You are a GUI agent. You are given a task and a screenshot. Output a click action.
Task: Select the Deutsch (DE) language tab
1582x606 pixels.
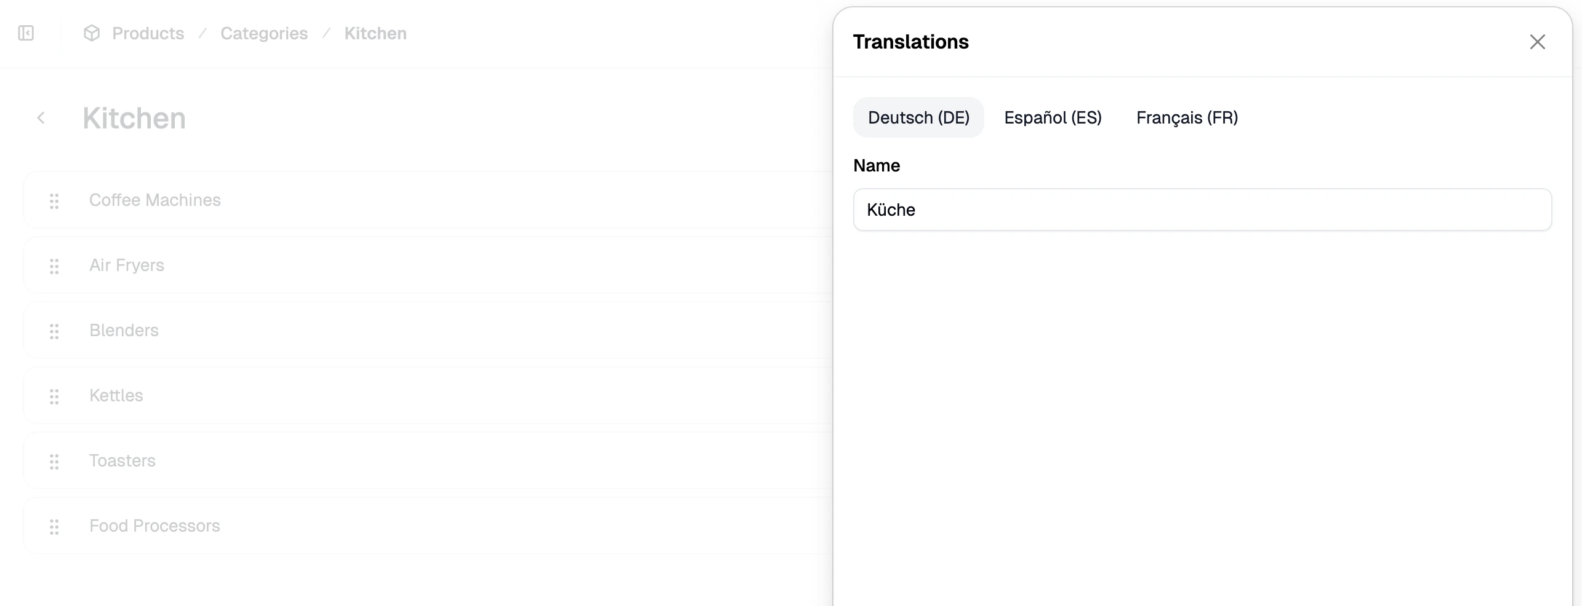point(918,117)
